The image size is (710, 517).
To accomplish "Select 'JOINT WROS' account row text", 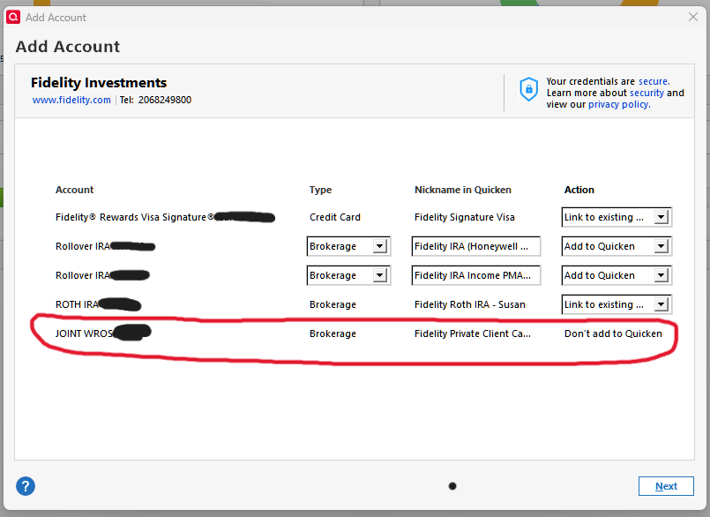I will point(84,333).
